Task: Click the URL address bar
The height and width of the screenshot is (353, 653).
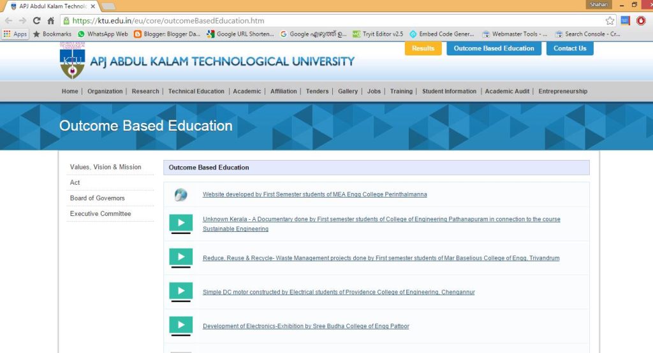Action: point(319,20)
